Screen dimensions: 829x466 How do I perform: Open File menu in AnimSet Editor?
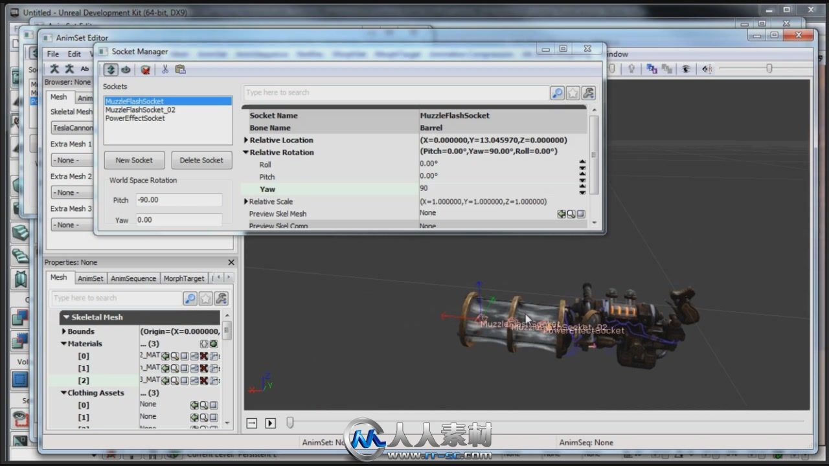pyautogui.click(x=53, y=54)
